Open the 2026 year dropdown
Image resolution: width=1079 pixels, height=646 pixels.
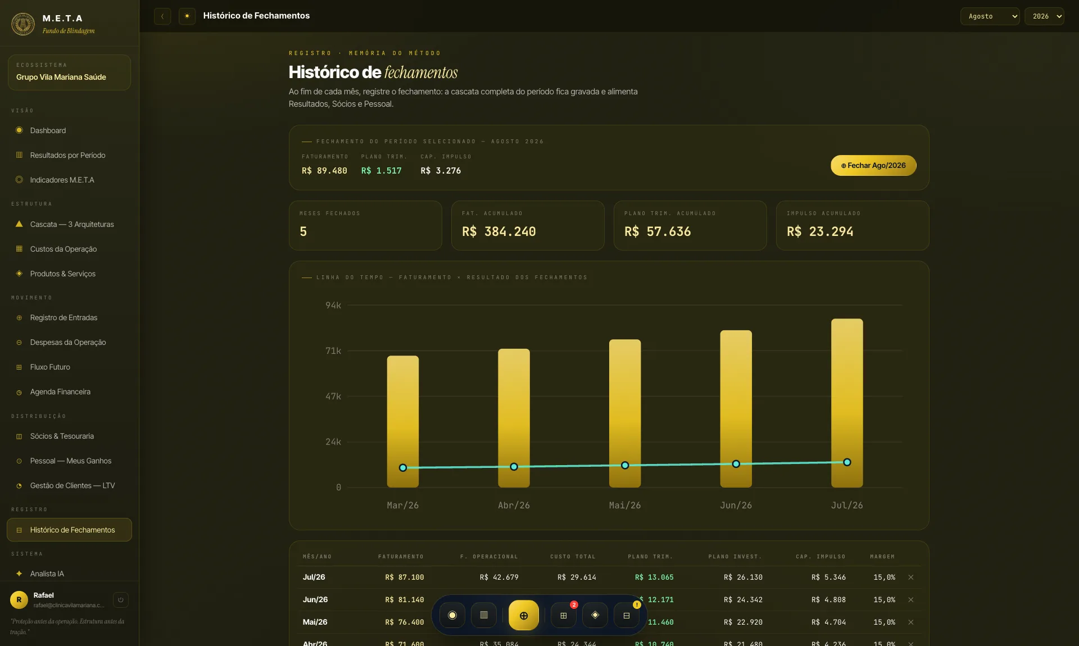point(1044,16)
